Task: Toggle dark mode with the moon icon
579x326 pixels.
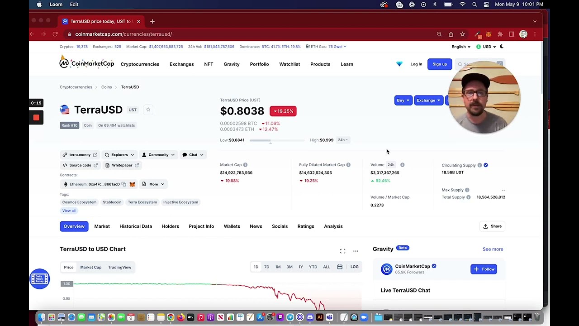Action: [501, 46]
